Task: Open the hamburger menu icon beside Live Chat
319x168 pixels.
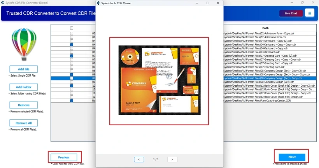Action: 309,13
